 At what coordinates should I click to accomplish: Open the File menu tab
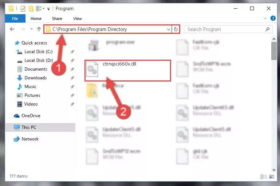coord(15,19)
